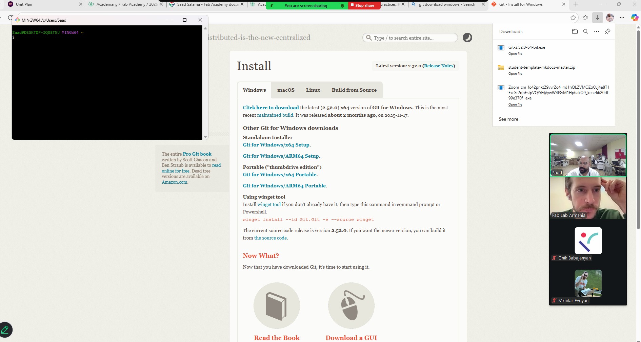Focus the Git site search field
The height and width of the screenshot is (342, 641).
tap(410, 38)
